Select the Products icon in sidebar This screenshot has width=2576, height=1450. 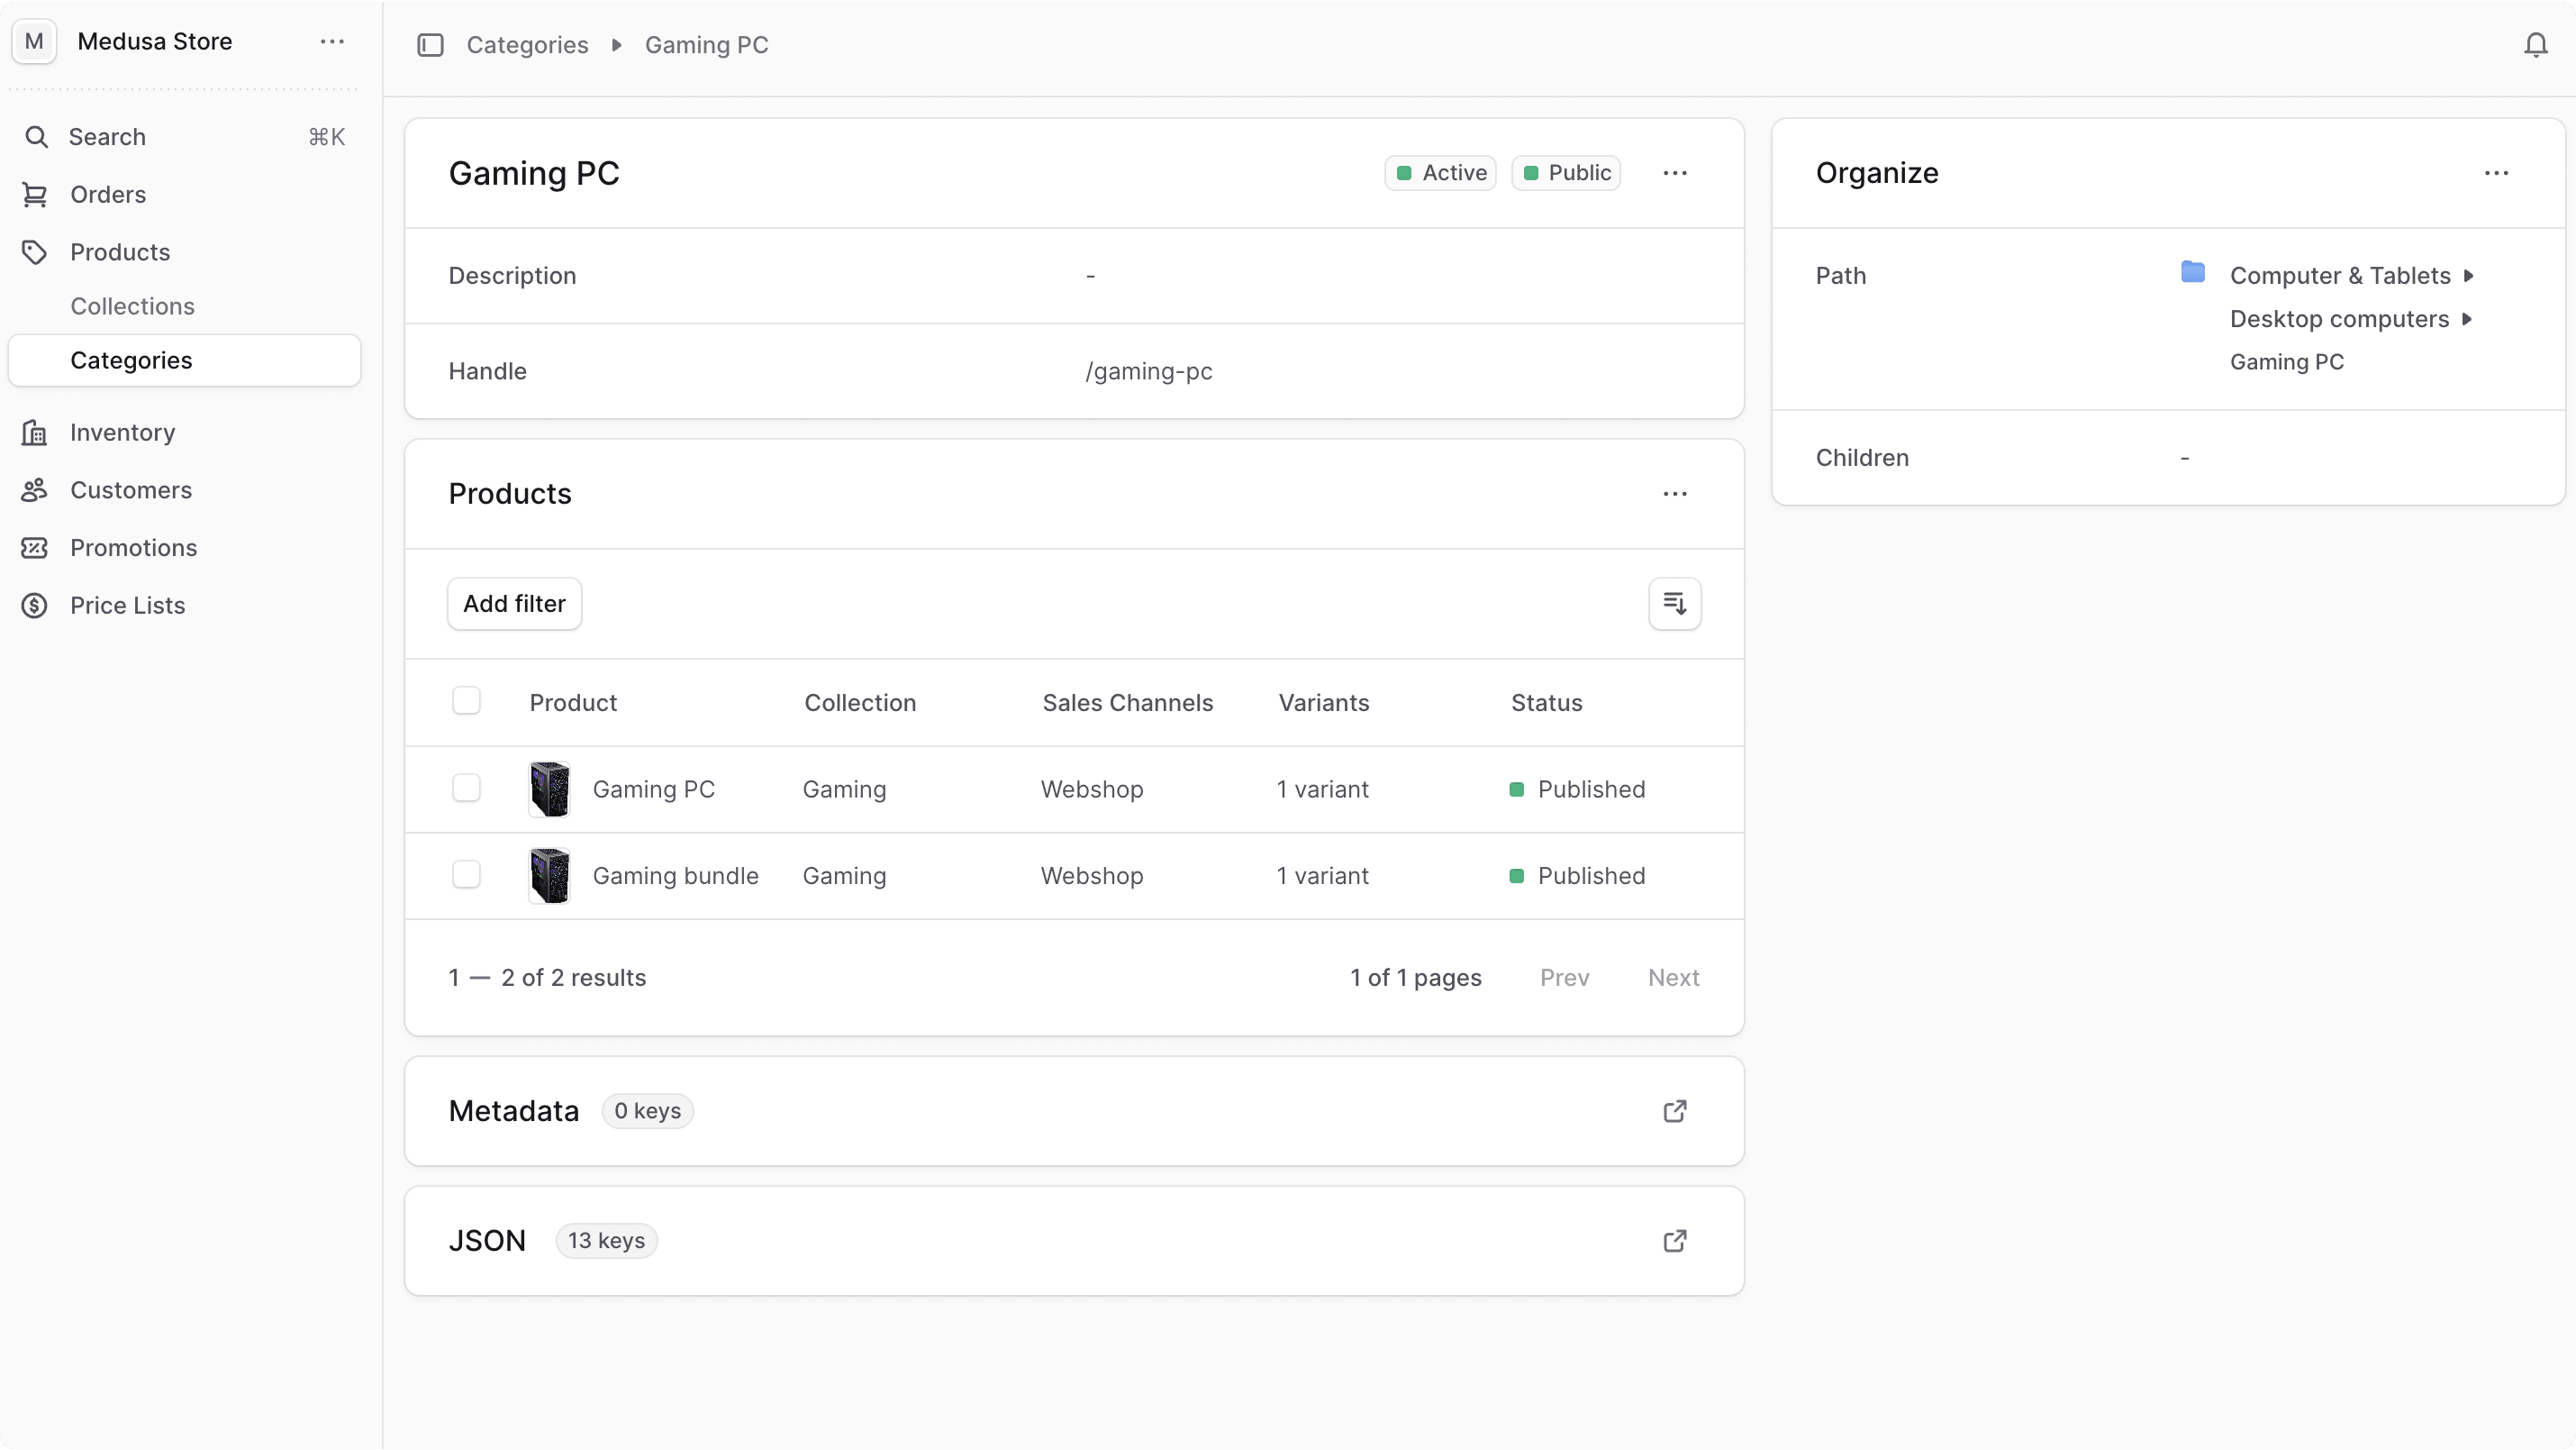34,252
